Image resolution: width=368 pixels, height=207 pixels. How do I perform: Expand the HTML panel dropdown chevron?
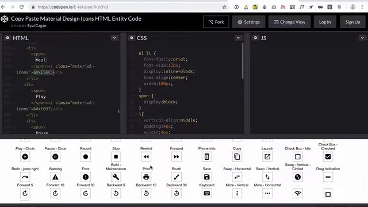(114, 38)
